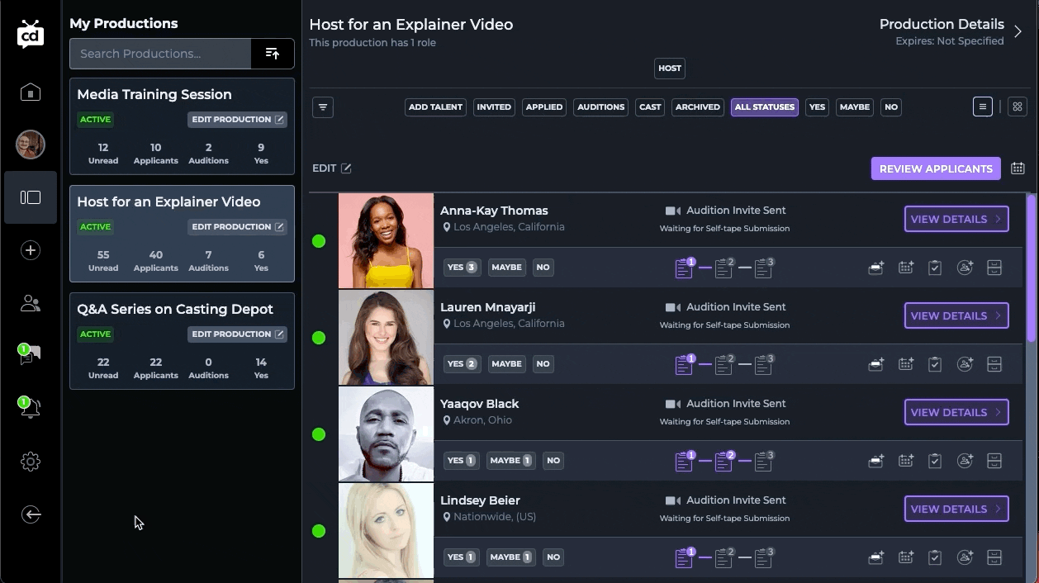Click the sort icon beside Search Productions

tap(273, 54)
